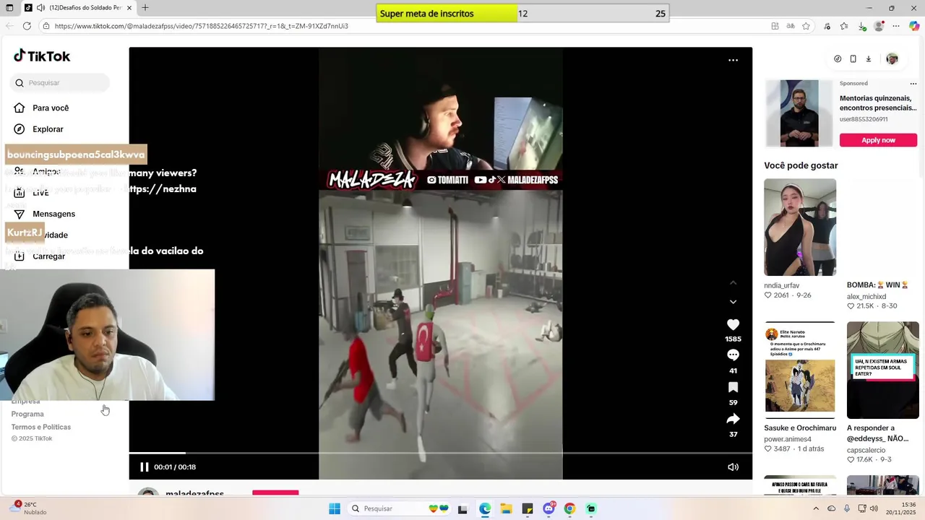925x520 pixels.
Task: Open the video's three-dot options menu
Action: pos(733,61)
